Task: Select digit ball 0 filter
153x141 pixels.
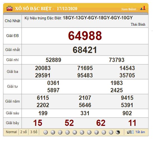Action: tap(46, 132)
